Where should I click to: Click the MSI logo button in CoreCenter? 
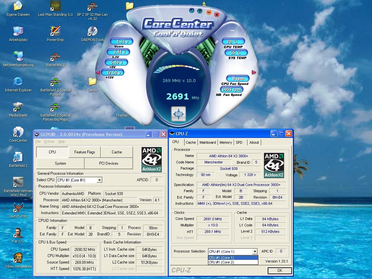click(178, 114)
